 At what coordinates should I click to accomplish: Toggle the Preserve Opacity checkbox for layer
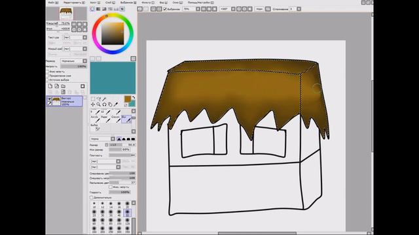48,72
